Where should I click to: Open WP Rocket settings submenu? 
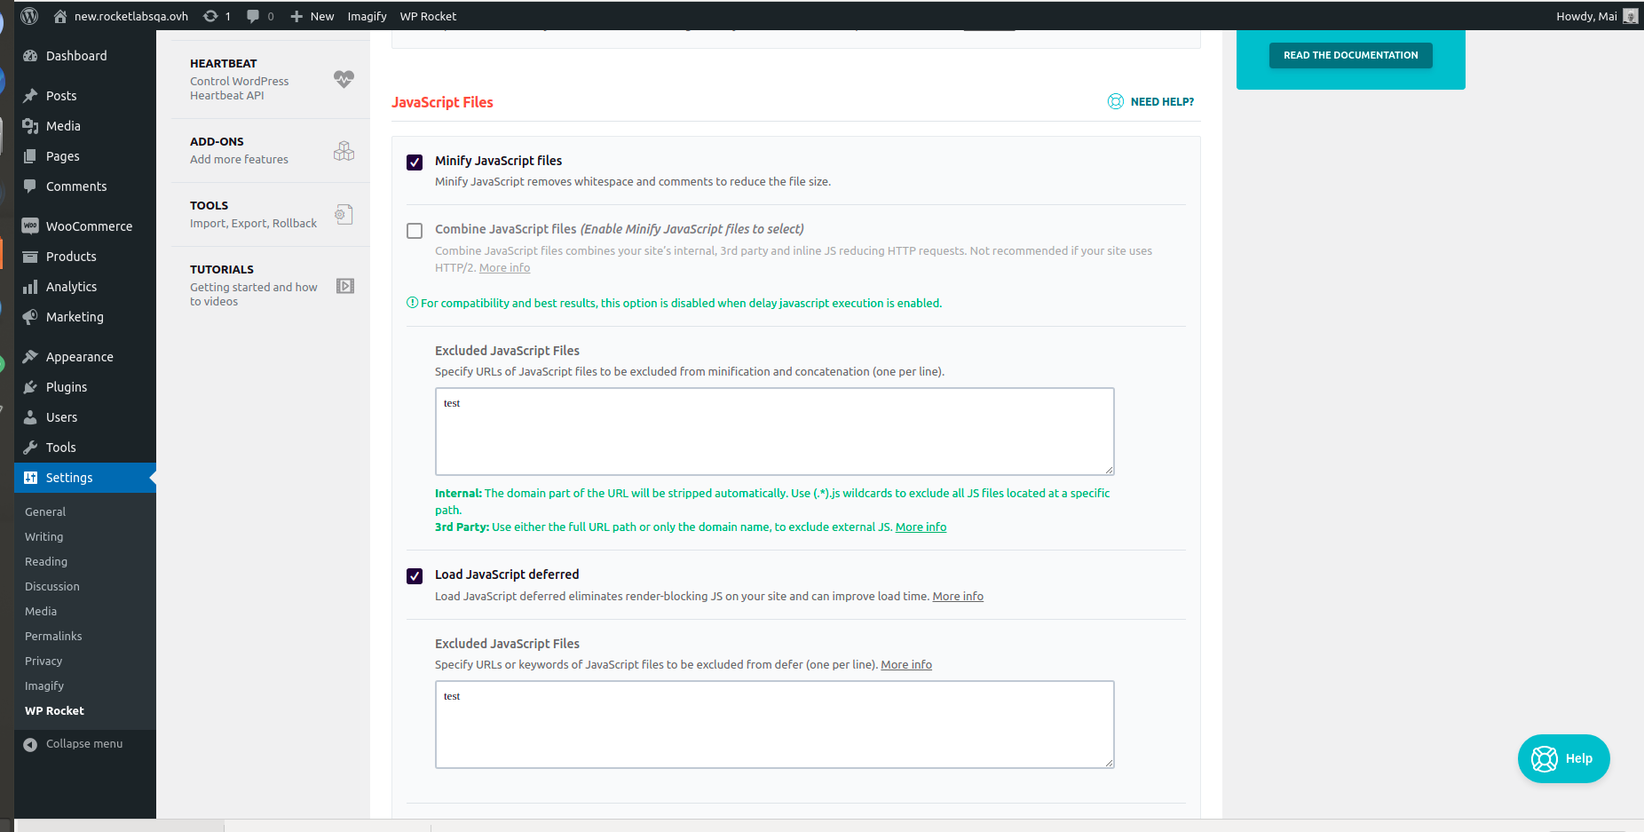point(54,710)
